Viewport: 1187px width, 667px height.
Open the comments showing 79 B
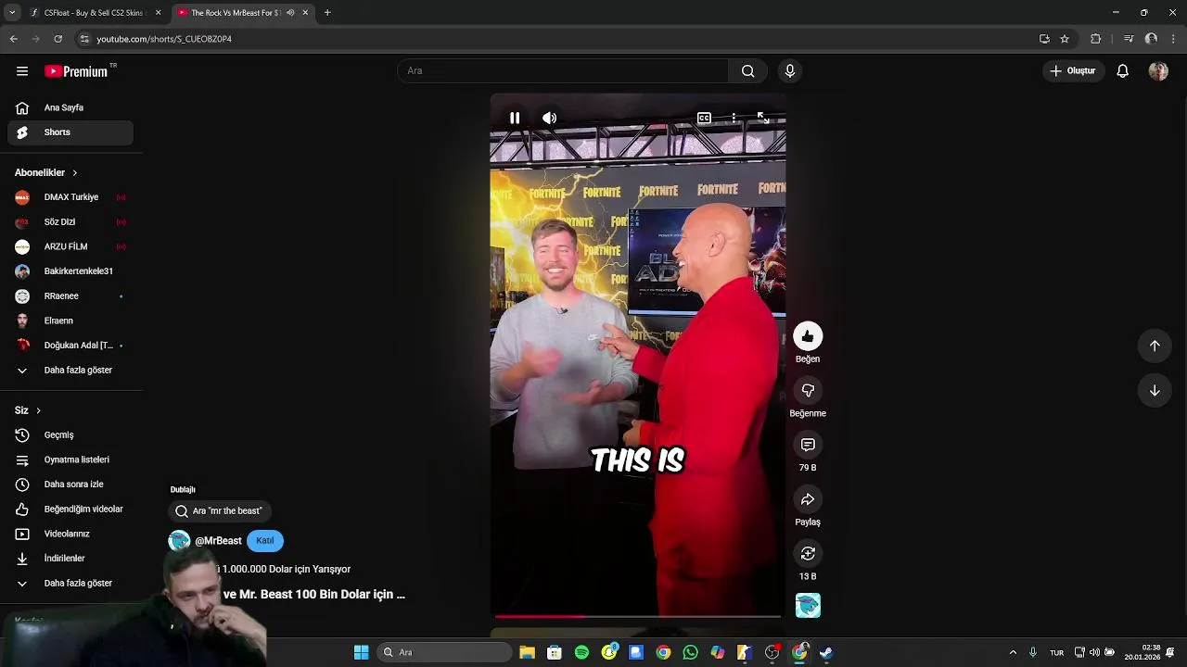pos(808,446)
